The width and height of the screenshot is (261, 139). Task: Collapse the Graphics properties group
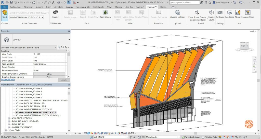click(x=66, y=51)
